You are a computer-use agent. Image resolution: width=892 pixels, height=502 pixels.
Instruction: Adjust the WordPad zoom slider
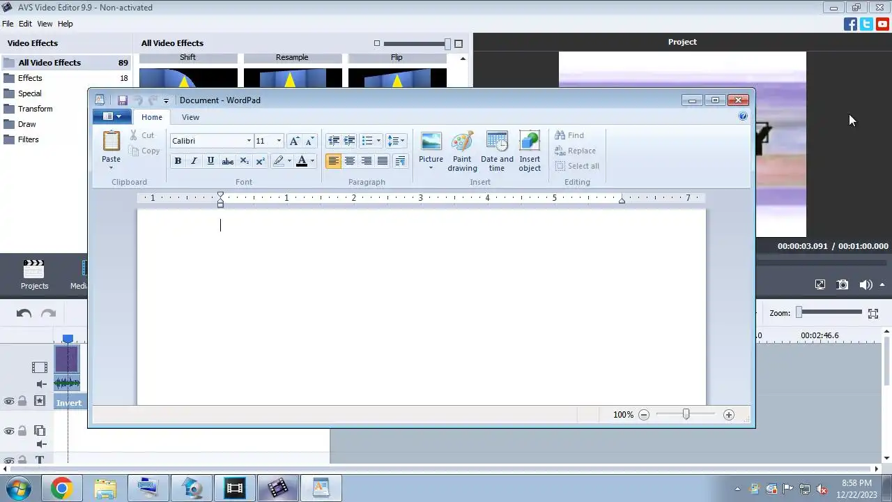click(686, 415)
